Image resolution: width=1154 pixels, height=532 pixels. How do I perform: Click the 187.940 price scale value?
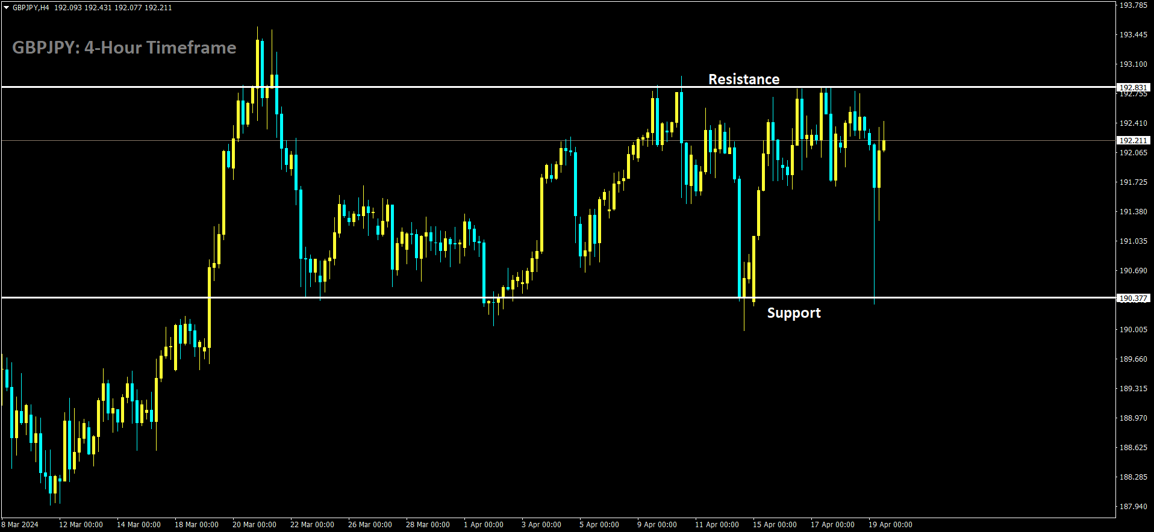(x=1133, y=507)
